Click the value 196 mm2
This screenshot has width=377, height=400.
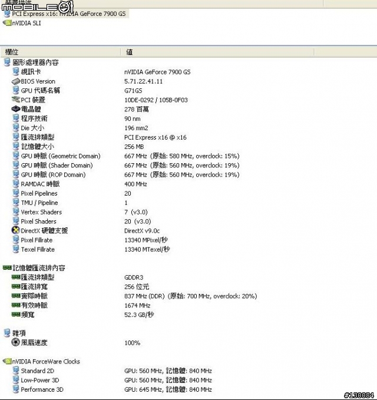[x=136, y=128]
